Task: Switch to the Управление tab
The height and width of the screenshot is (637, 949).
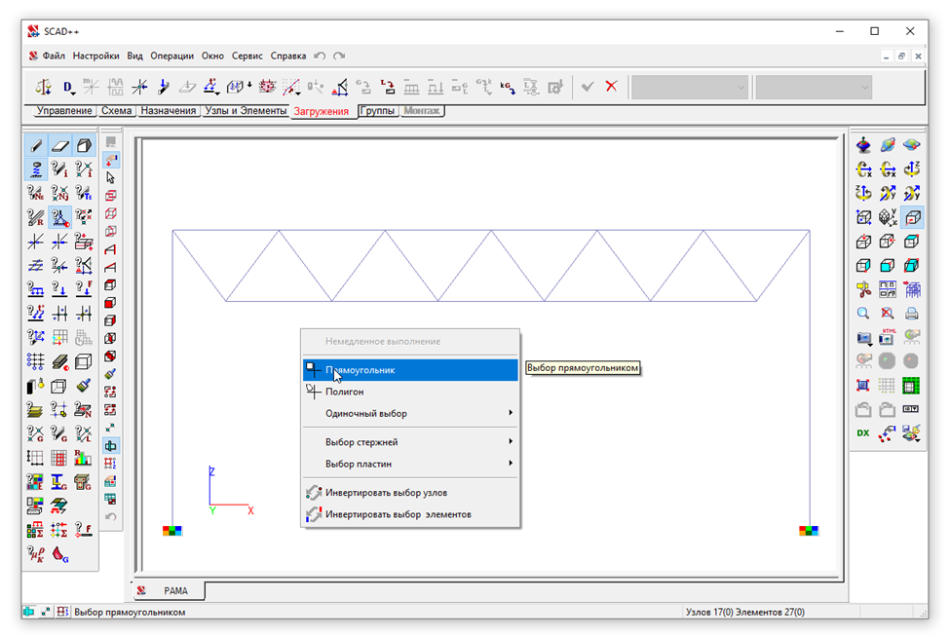Action: click(64, 111)
